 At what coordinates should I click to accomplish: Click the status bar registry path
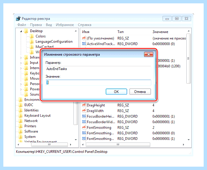tap(62, 152)
